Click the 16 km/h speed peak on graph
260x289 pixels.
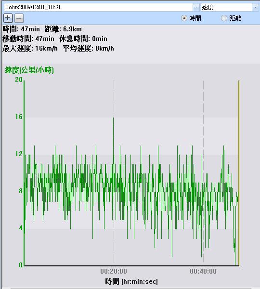[114, 118]
